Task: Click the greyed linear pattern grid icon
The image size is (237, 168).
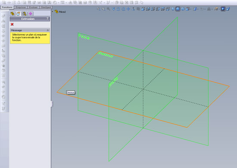Action: (62, 3)
